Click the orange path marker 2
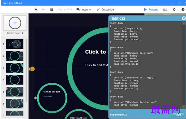The width and height of the screenshot is (186, 119). [x=32, y=69]
